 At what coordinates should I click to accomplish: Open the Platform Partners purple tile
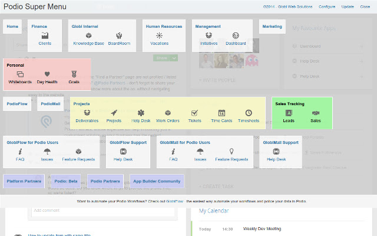click(24, 181)
